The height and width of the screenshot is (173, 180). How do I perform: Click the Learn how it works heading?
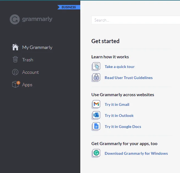tap(110, 57)
